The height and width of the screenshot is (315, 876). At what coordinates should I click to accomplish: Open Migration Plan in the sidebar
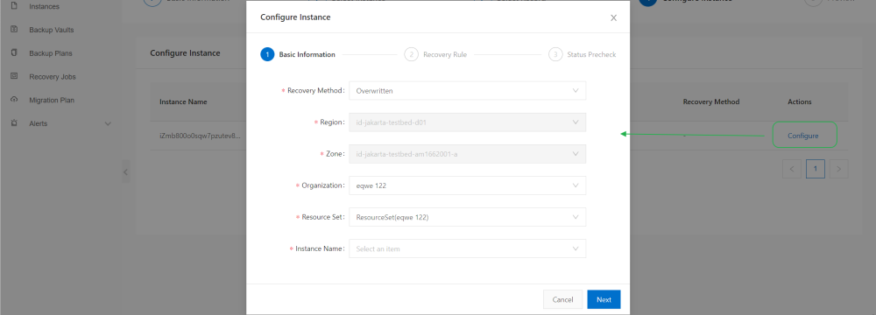(52, 100)
